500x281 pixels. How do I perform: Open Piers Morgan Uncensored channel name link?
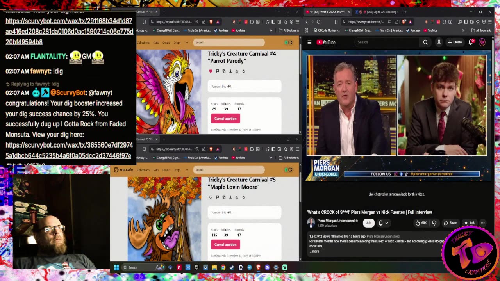336,221
